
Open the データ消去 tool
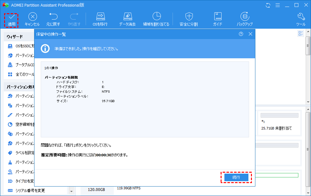click(127, 20)
